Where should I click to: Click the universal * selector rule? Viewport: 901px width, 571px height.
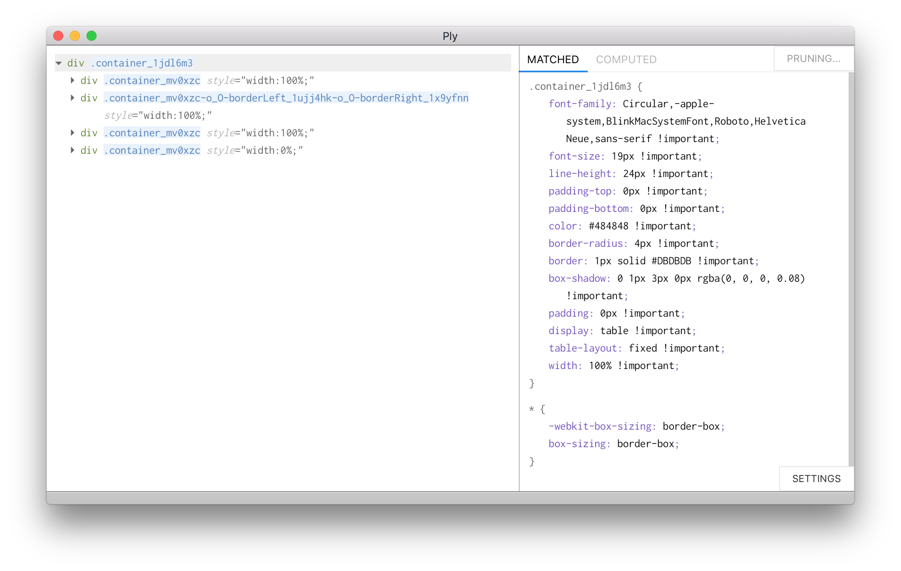pyautogui.click(x=532, y=409)
